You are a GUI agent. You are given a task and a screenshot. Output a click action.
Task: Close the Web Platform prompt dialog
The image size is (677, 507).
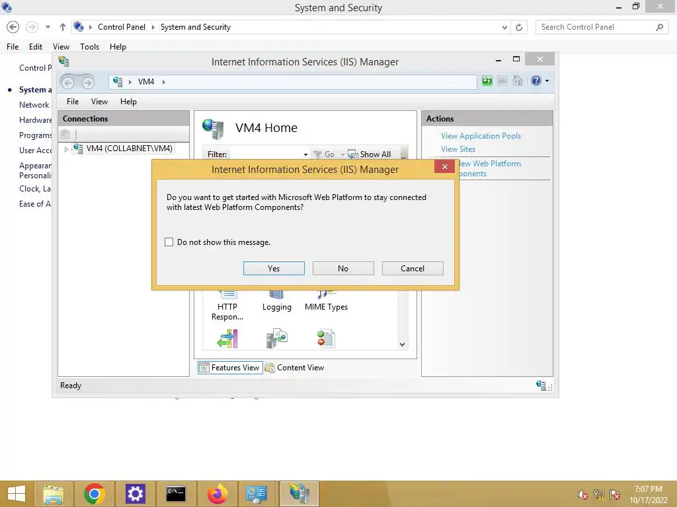pos(444,166)
